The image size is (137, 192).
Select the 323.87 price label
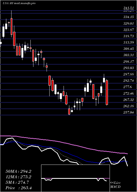(129, 30)
